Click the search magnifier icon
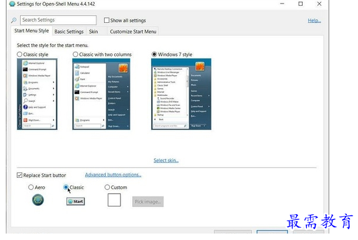This screenshot has height=240, width=358. [14, 21]
